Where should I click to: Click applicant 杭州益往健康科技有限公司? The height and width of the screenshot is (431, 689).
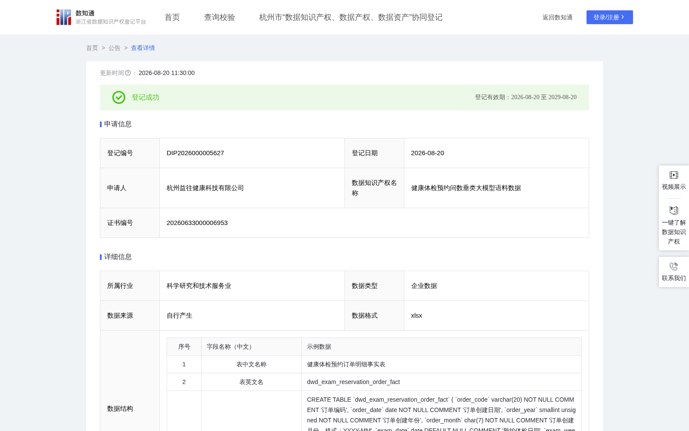[205, 188]
